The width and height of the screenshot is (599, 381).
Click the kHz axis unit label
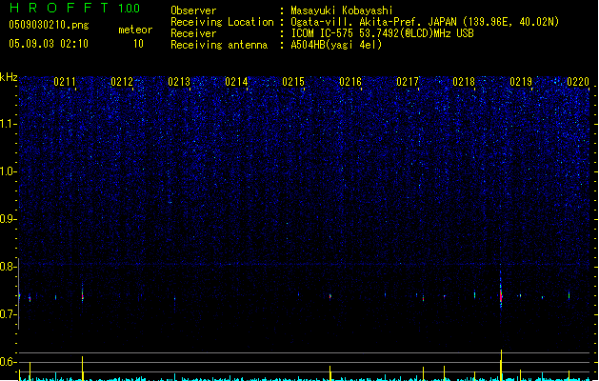pos(9,77)
